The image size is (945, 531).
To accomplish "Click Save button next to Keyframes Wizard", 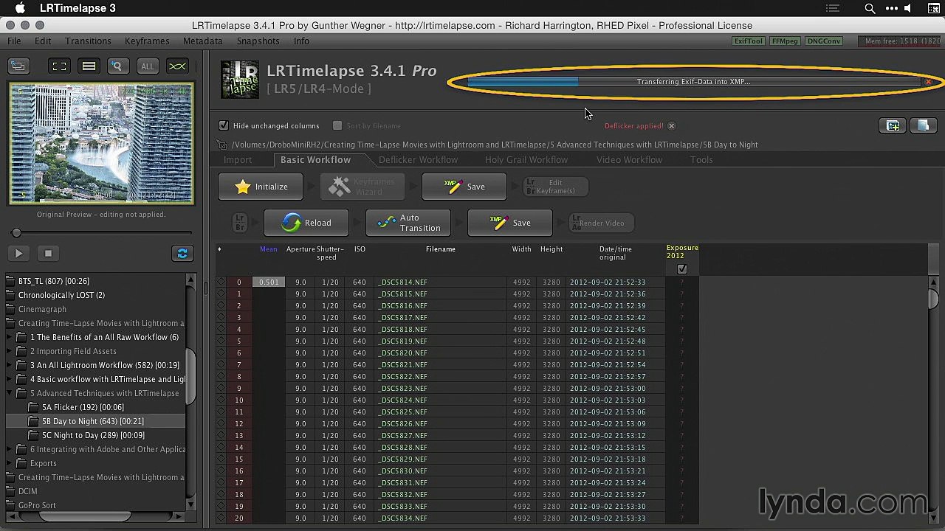I will [x=464, y=187].
